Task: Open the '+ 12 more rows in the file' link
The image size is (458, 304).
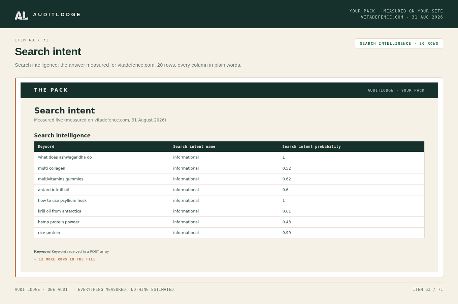Action: (65, 259)
